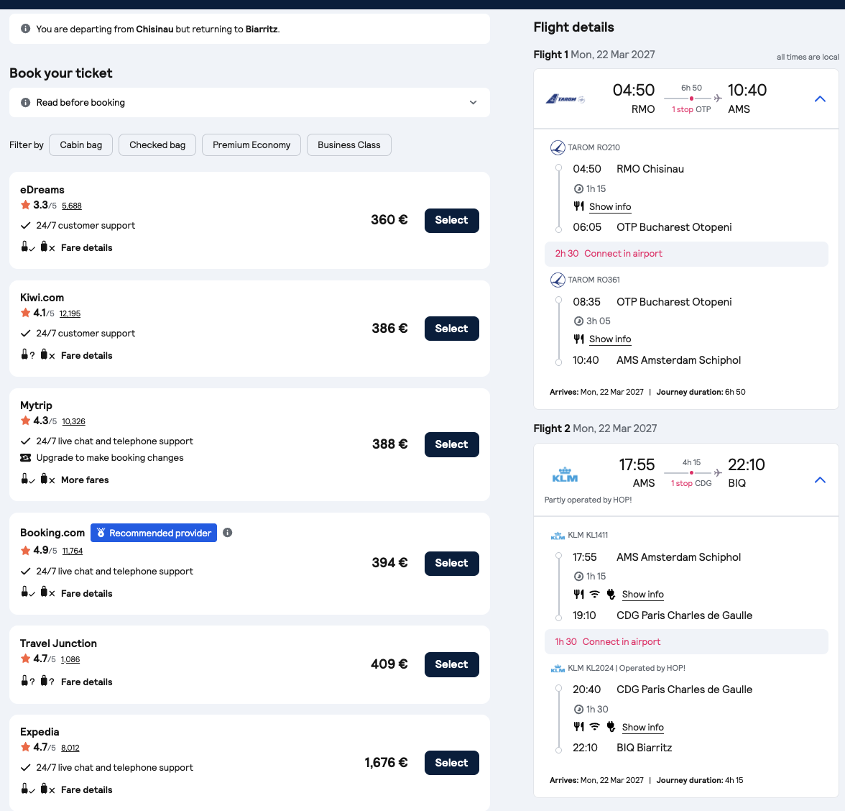This screenshot has width=845, height=811.
Task: Open Mytrip 10,326 reviews count
Action: point(73,421)
